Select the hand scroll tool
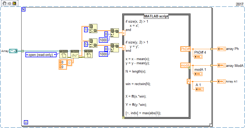 point(4,3)
